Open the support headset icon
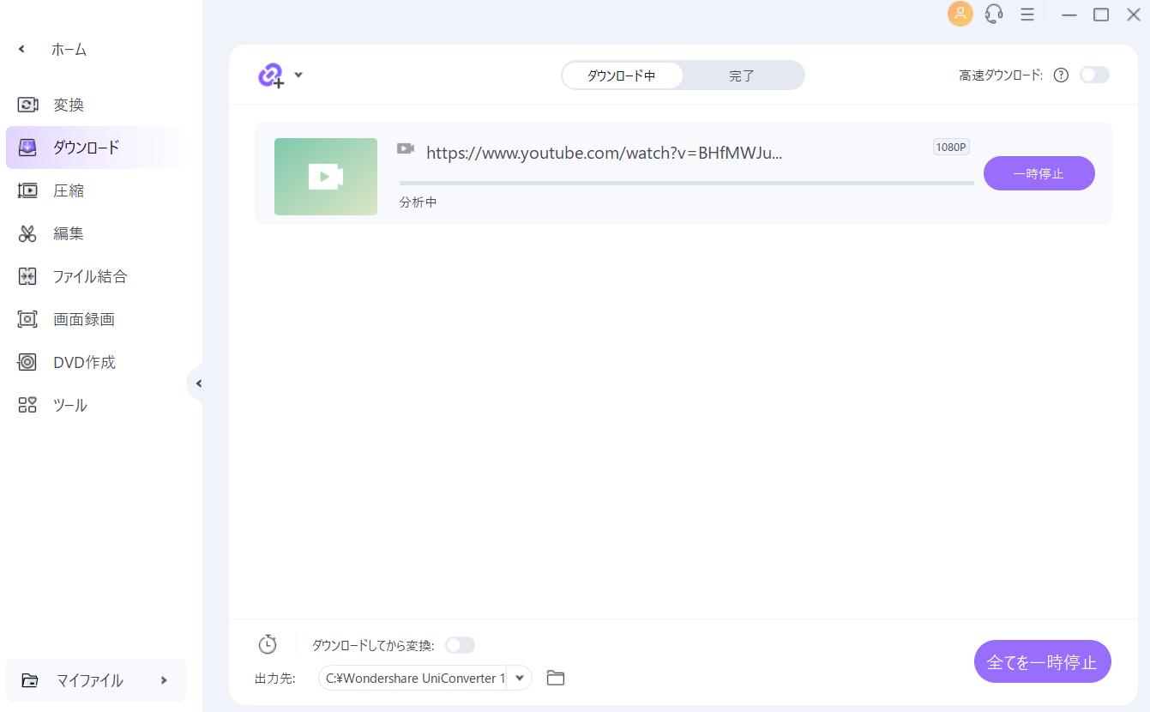The height and width of the screenshot is (712, 1150). pyautogui.click(x=994, y=14)
